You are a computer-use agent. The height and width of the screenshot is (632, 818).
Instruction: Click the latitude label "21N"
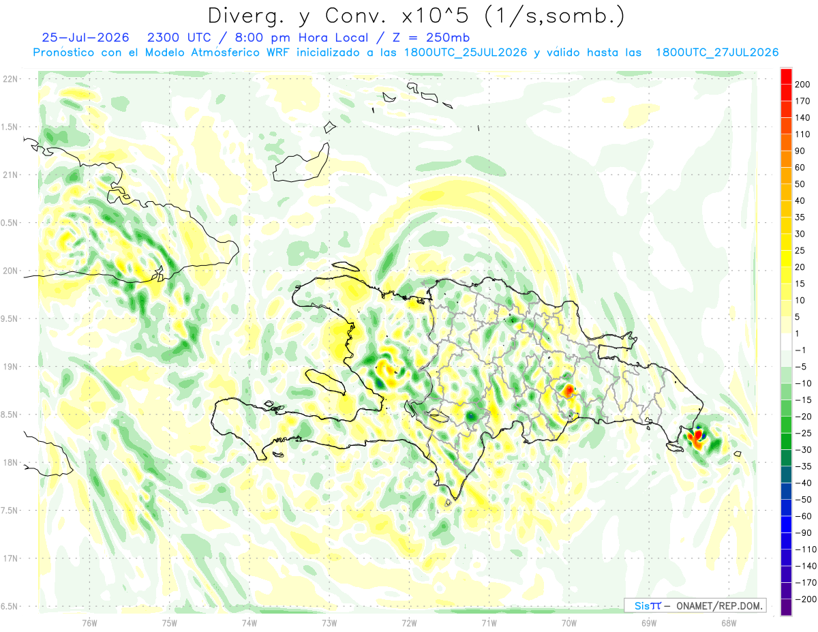coord(11,175)
